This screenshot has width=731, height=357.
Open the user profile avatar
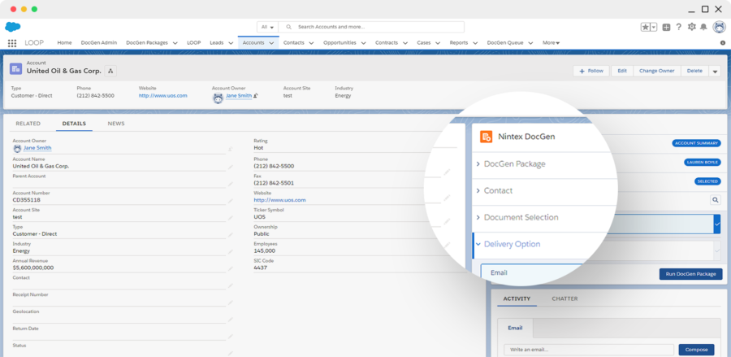click(720, 27)
